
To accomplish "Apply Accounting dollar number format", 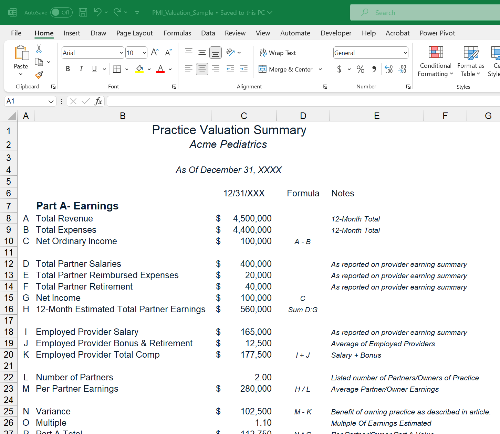I will coord(339,69).
